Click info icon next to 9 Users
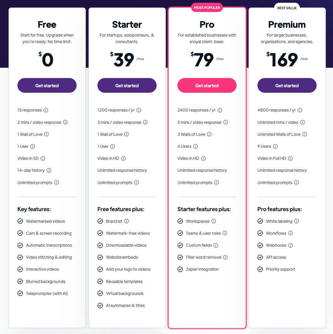The width and height of the screenshot is (333, 334). (x=275, y=146)
